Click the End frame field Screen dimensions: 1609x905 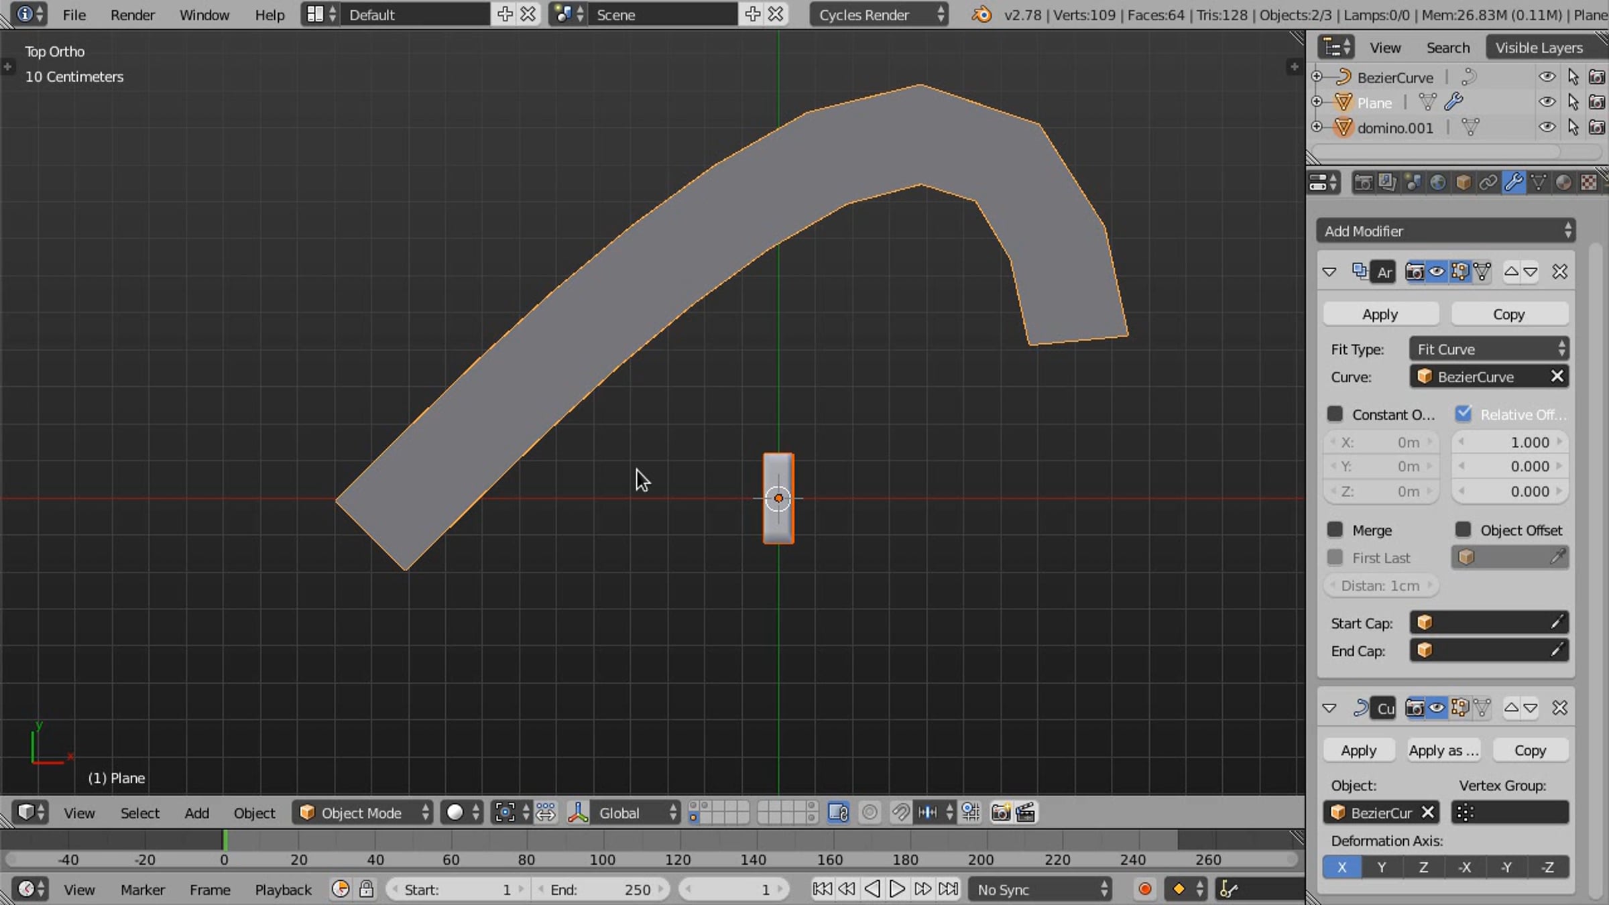600,890
